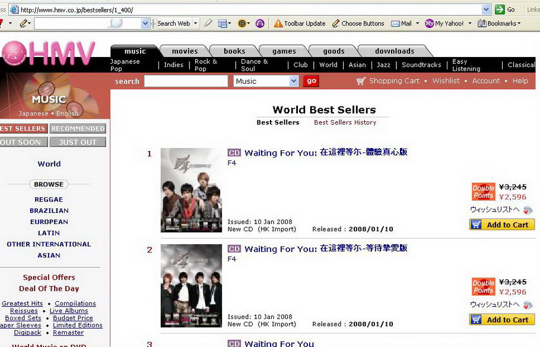Screen dimensions: 540x347
Task: Browse the REGGAE category
Action: (49, 200)
